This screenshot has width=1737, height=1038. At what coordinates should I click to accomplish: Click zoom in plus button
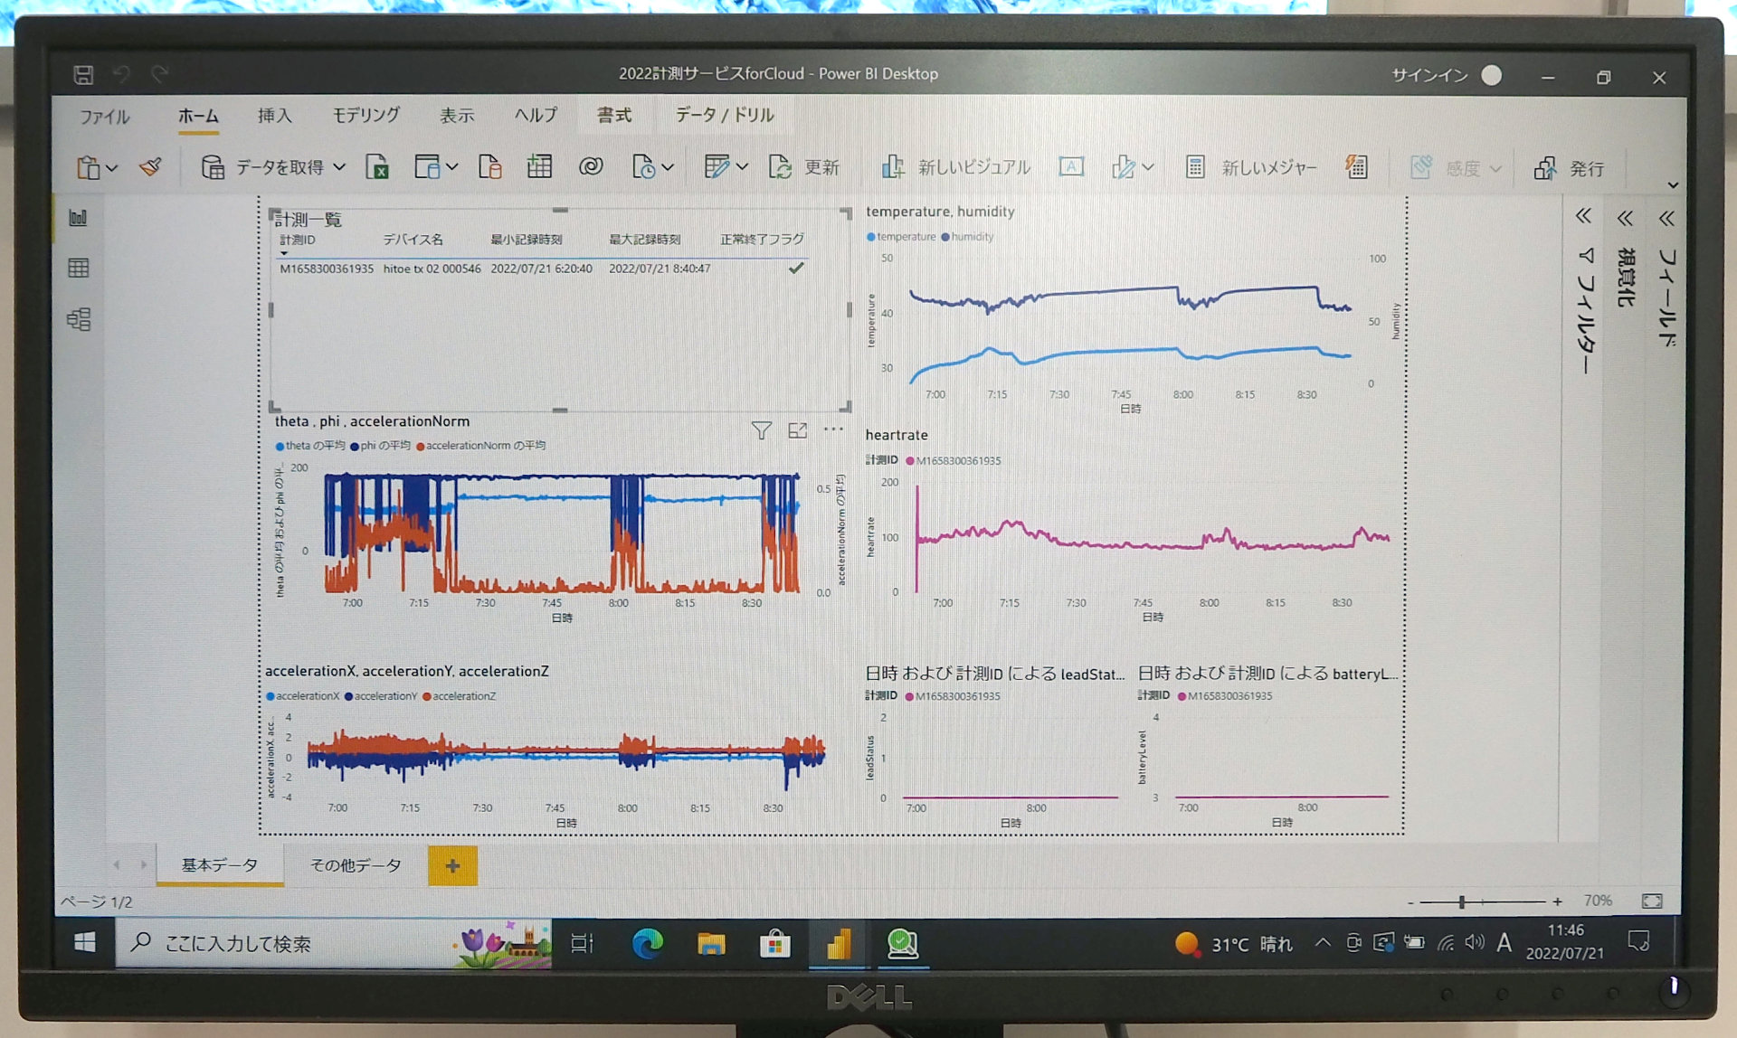point(1557,901)
